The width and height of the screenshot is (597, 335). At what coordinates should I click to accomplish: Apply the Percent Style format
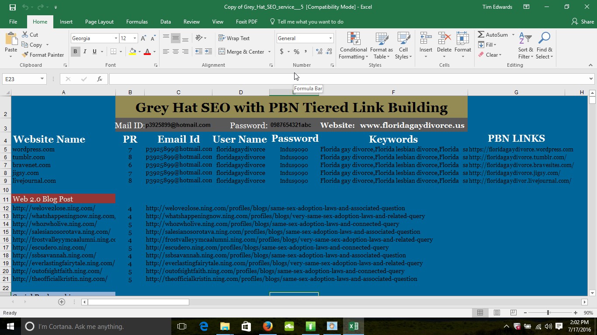(296, 51)
